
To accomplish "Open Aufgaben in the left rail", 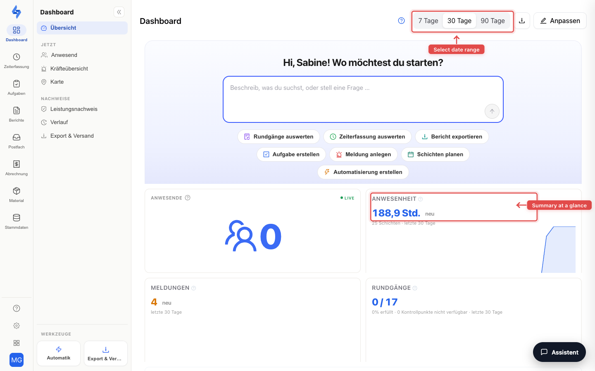I will 17,87.
